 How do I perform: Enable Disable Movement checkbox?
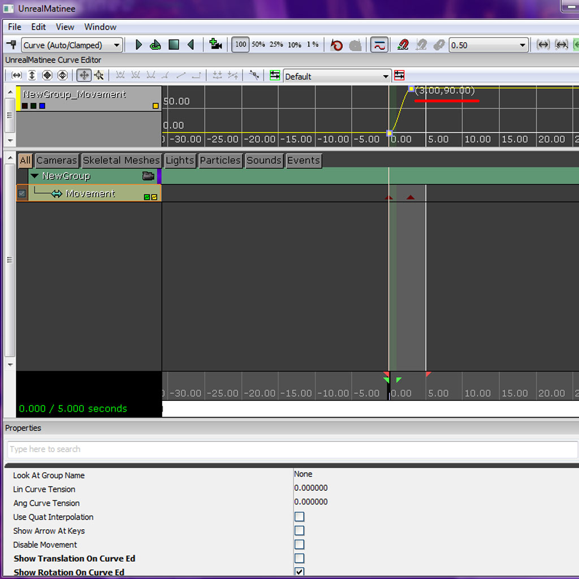(x=300, y=545)
